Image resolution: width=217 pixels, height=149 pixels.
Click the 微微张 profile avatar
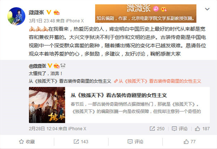[x=16, y=16]
